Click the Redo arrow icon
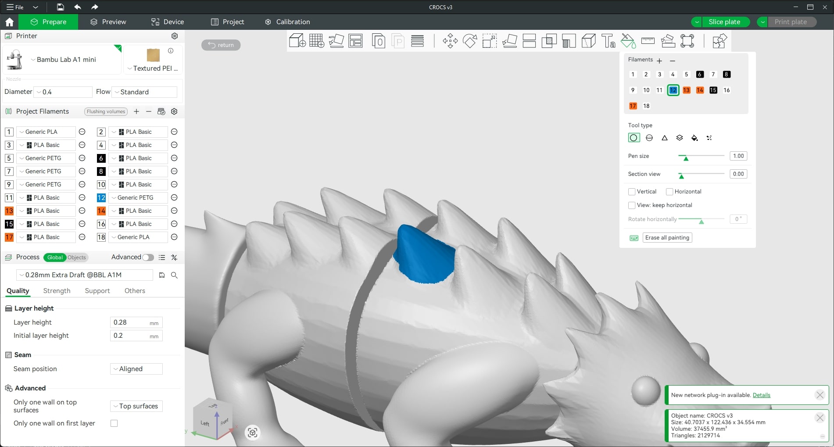Screen dimensions: 834x447 95,7
